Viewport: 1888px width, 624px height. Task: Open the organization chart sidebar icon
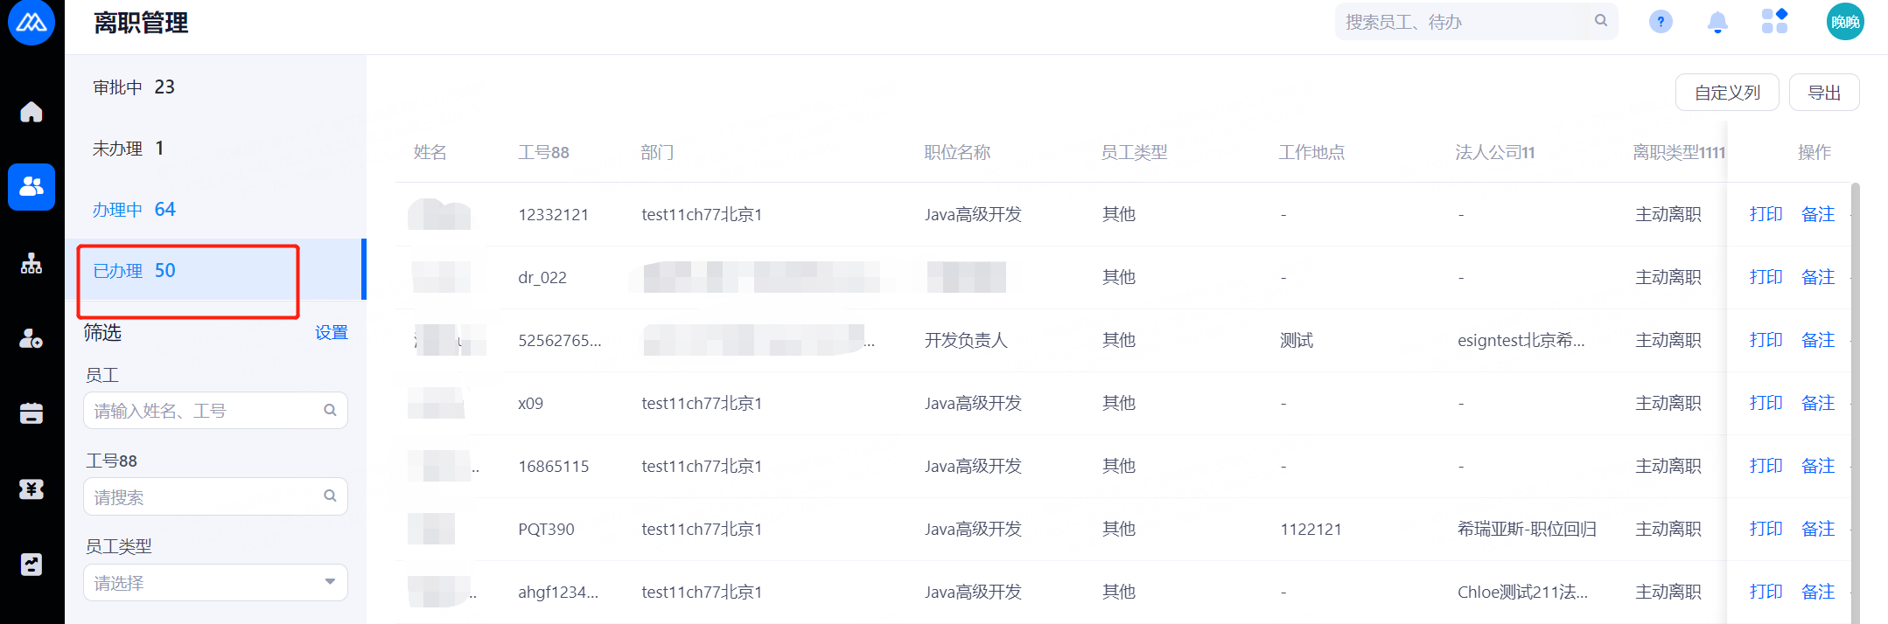click(x=31, y=263)
